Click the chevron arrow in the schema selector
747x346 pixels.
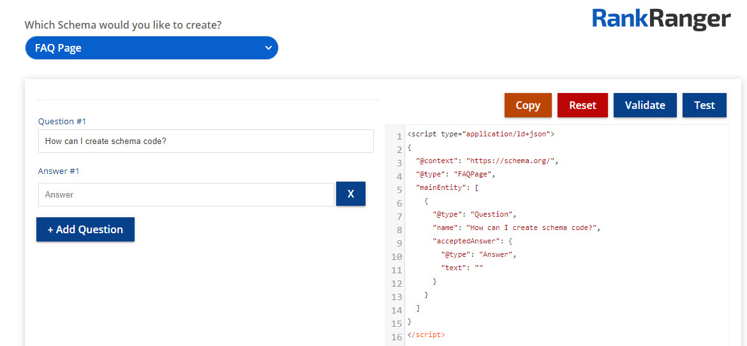tap(268, 48)
